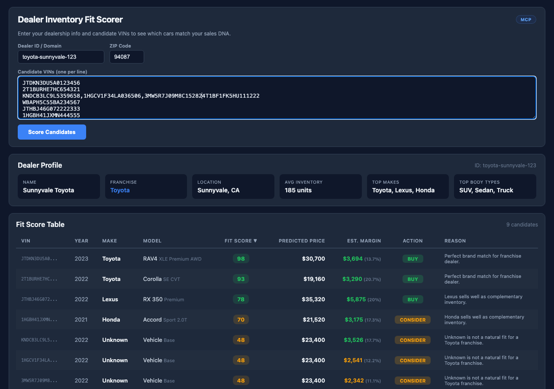The height and width of the screenshot is (389, 554).
Task: Click the Score Candidates button
Action: (x=52, y=132)
